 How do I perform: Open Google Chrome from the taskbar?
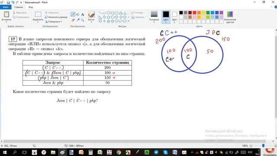click(x=119, y=152)
